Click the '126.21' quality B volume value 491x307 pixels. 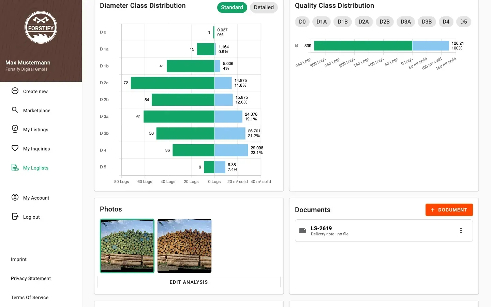coord(458,43)
